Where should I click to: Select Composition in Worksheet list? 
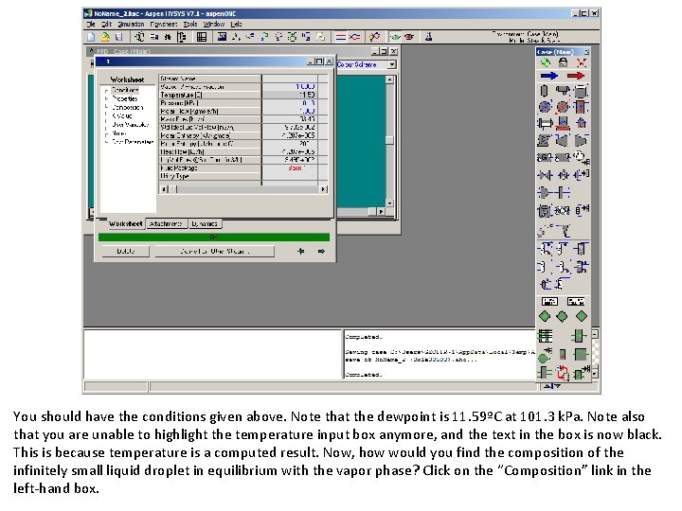tap(127, 107)
